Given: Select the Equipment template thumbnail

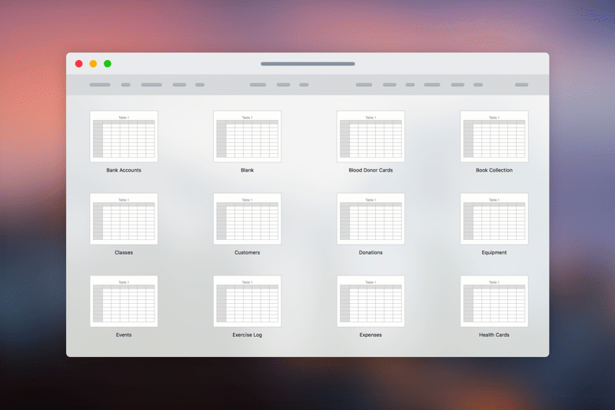Looking at the screenshot, I should (494, 218).
